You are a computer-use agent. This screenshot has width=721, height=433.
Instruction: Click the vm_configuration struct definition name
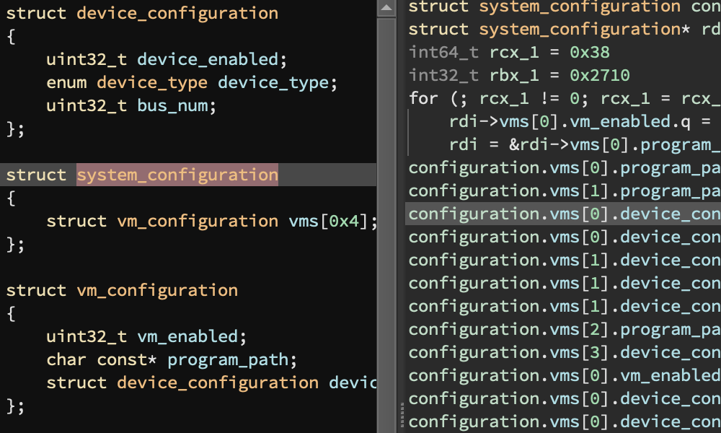[x=156, y=290]
